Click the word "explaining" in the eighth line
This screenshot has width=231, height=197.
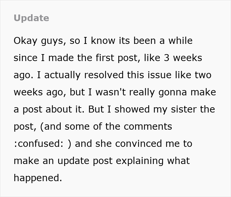pos(140,161)
